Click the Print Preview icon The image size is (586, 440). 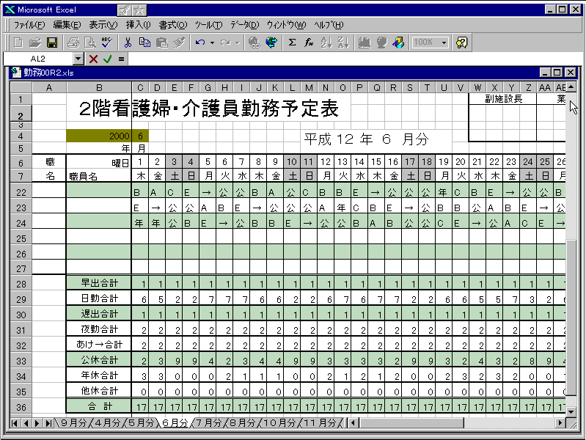(x=90, y=43)
